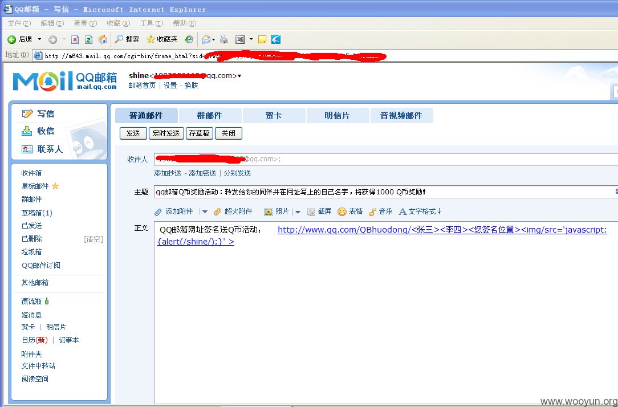Open the account dropdown next to shine email
618x407 pixels.
click(239, 76)
